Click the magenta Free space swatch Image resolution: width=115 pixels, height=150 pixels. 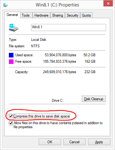pos(11,61)
